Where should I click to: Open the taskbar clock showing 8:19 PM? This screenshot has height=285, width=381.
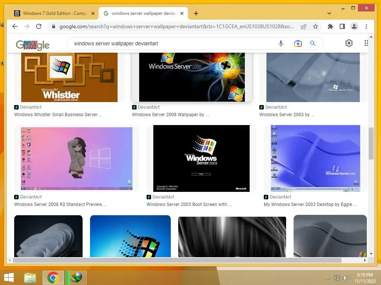click(365, 278)
